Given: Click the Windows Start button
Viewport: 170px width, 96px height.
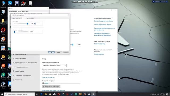Looking at the screenshot, I should coord(2,94).
